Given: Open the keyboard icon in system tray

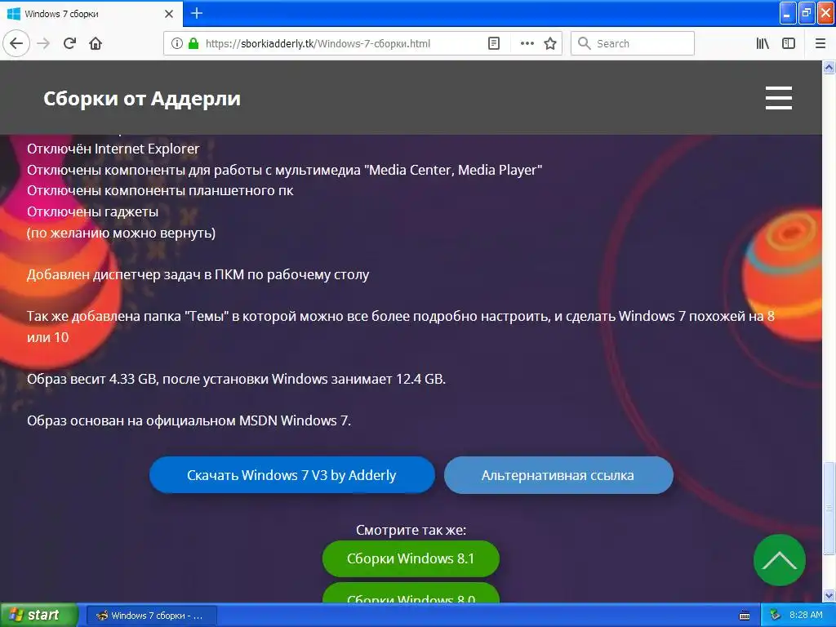Looking at the screenshot, I should 745,616.
